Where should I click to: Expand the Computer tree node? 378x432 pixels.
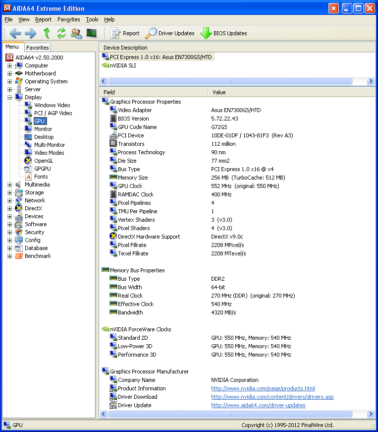(x=9, y=65)
